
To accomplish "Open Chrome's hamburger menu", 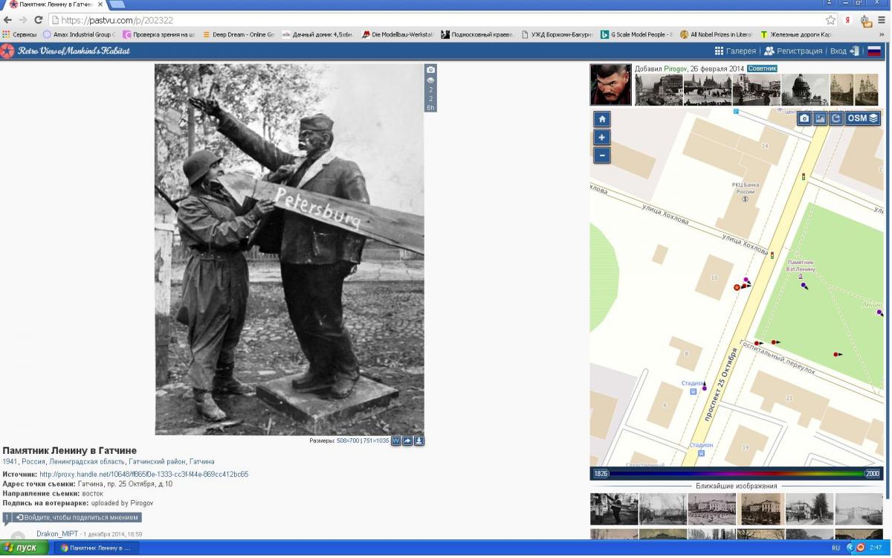I will tap(882, 20).
